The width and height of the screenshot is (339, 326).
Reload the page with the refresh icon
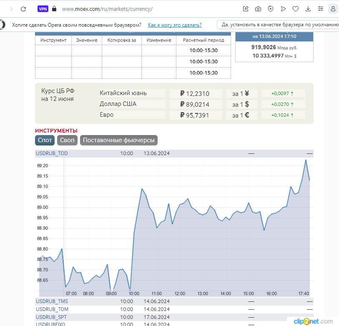point(23,9)
